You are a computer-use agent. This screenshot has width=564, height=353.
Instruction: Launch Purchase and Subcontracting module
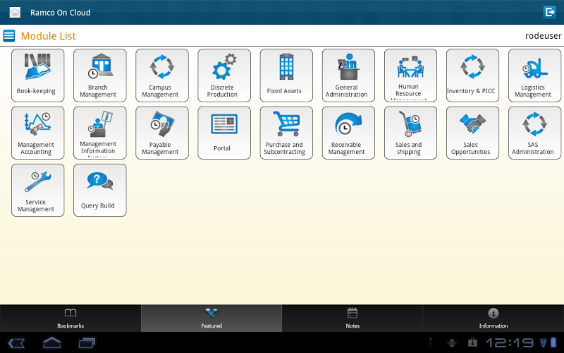pyautogui.click(x=286, y=133)
